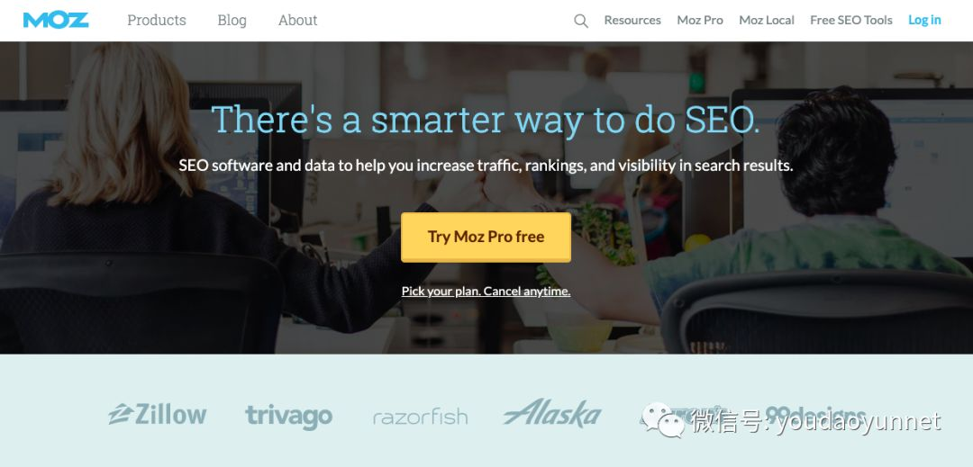The width and height of the screenshot is (973, 467).
Task: Click the trivago logo
Action: tap(288, 417)
